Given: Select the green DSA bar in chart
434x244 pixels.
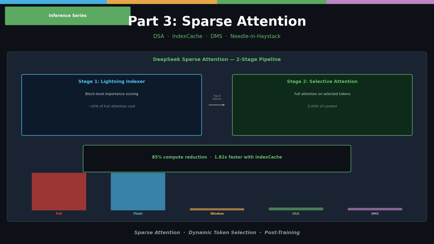Looking at the screenshot, I should (296, 209).
